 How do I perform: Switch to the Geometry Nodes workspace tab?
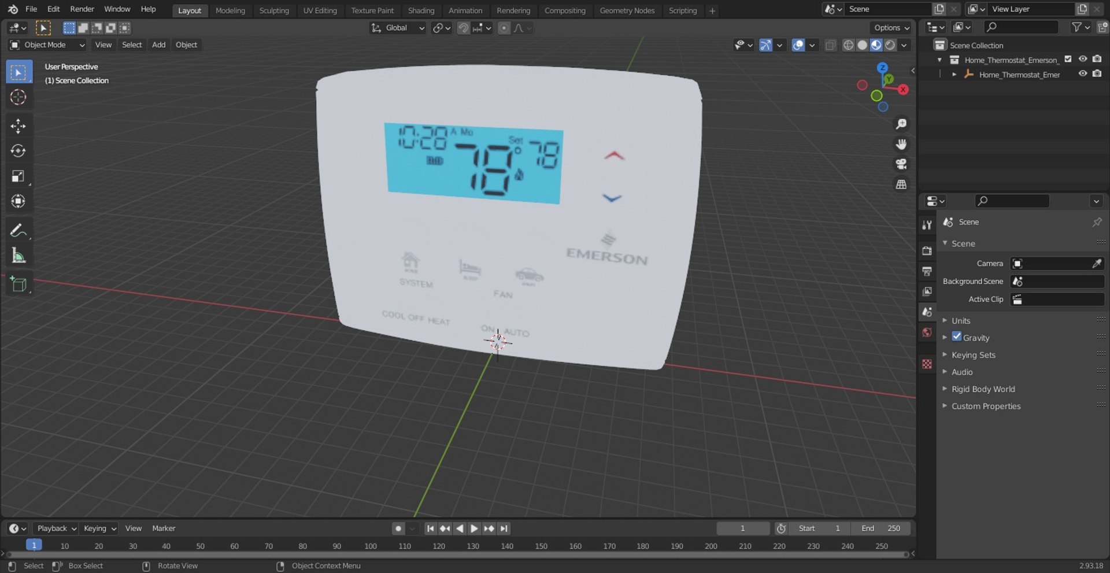627,10
